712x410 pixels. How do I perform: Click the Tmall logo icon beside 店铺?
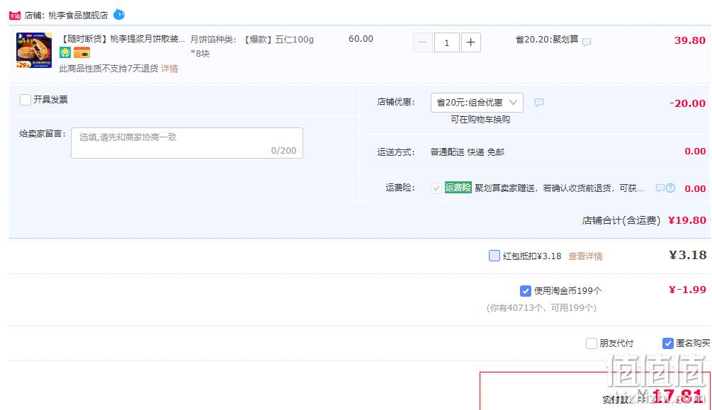click(15, 16)
